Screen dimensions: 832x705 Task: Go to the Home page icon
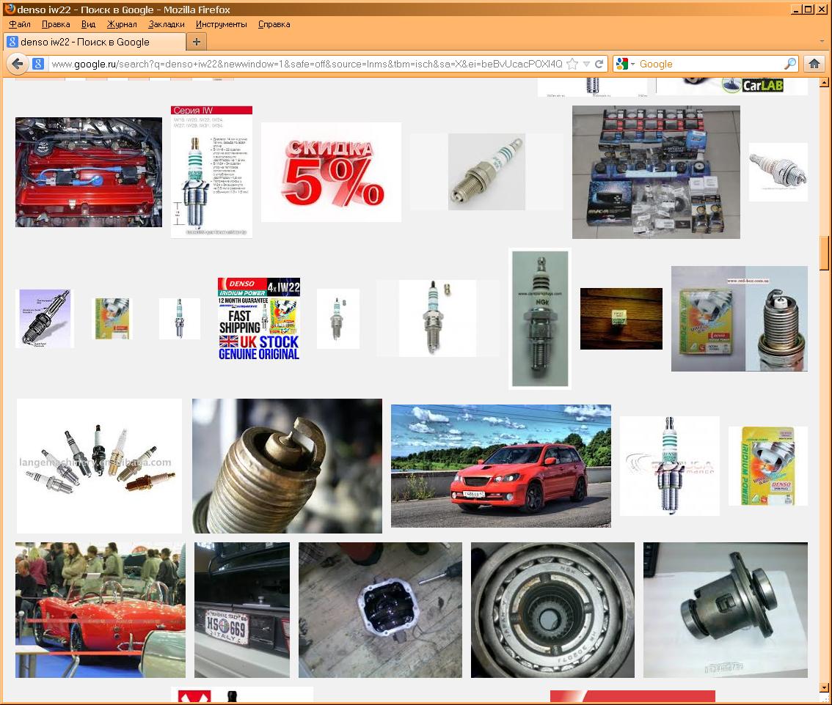tap(814, 64)
